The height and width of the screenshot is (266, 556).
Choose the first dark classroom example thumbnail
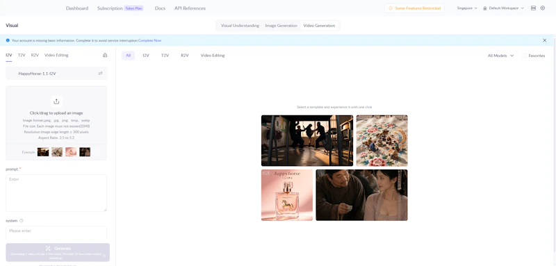coord(43,152)
